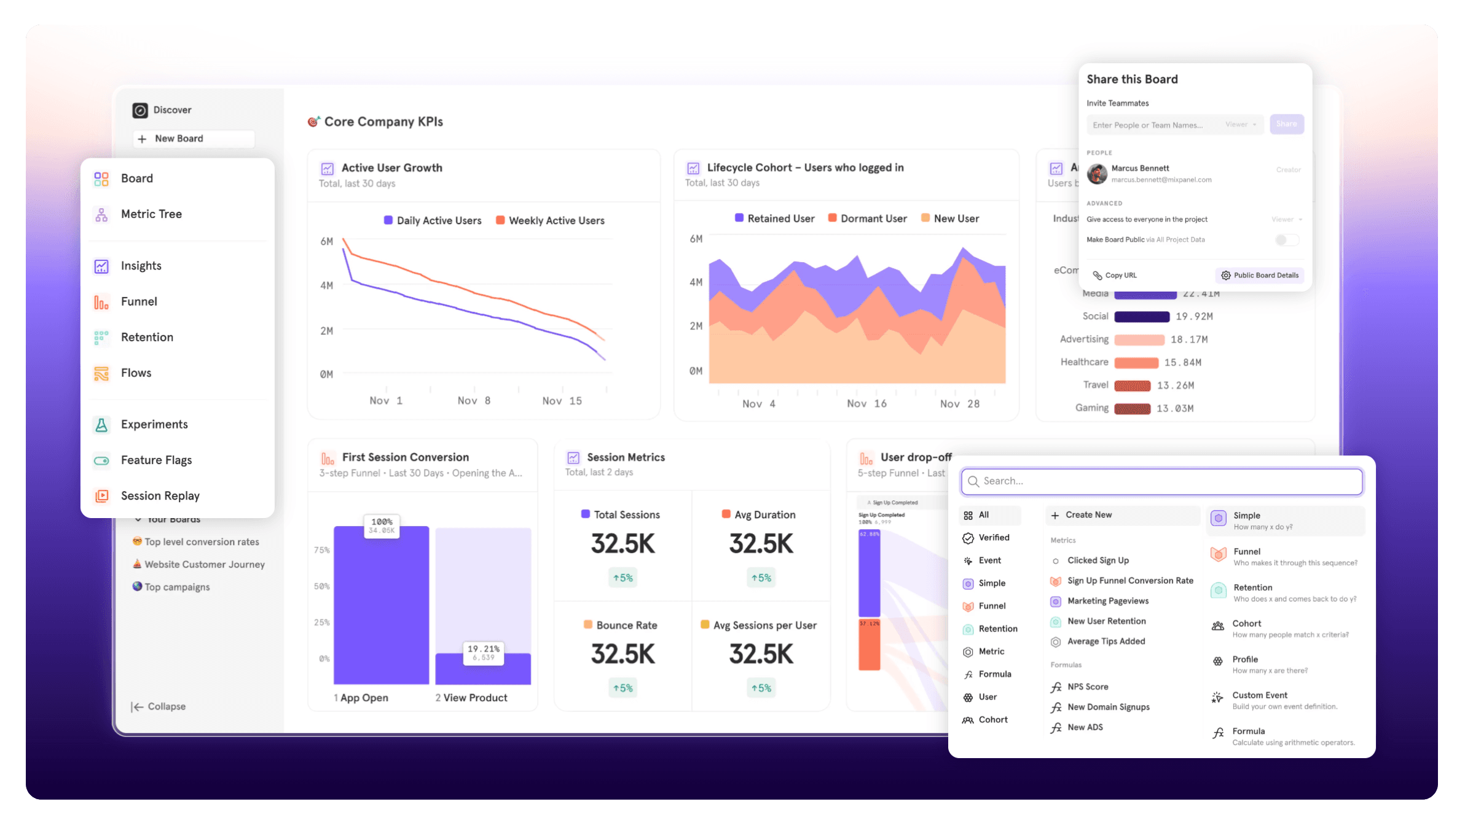Viewport: 1465px width, 825px height.
Task: Open the Insights view
Action: [140, 265]
